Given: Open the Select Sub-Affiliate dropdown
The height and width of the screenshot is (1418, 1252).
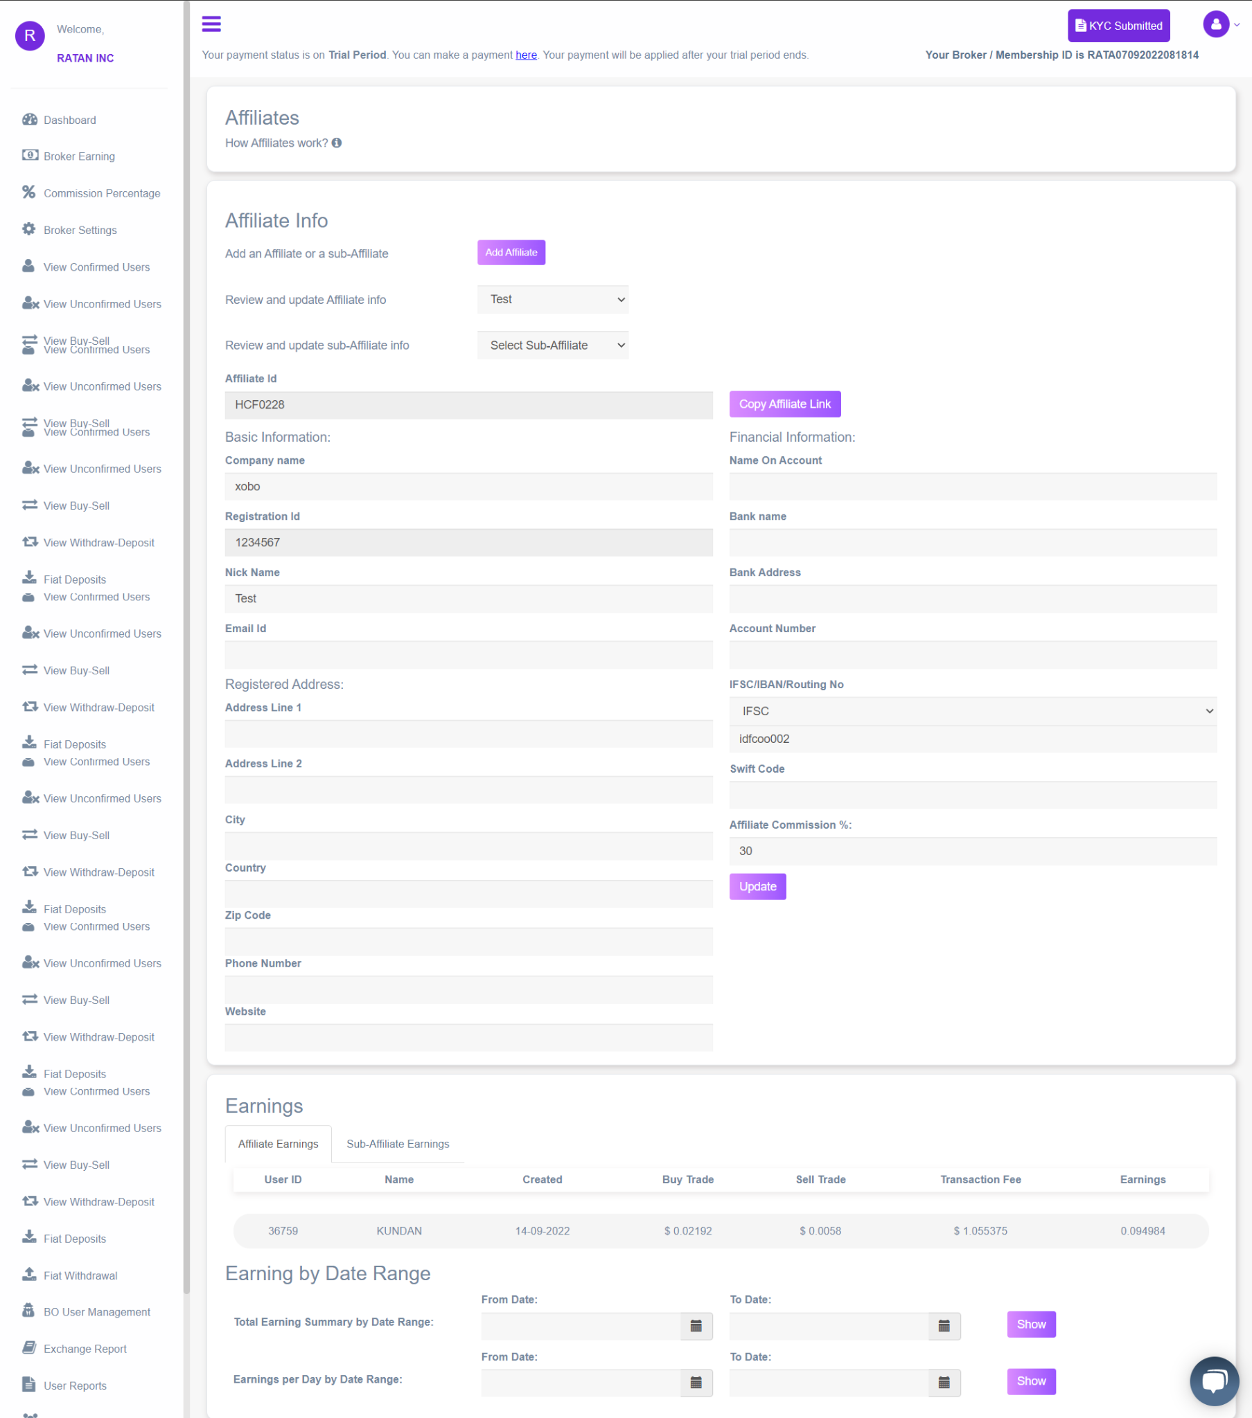Looking at the screenshot, I should tap(552, 345).
